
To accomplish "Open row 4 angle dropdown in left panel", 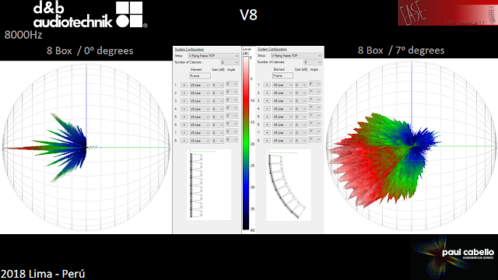I will 232,108.
